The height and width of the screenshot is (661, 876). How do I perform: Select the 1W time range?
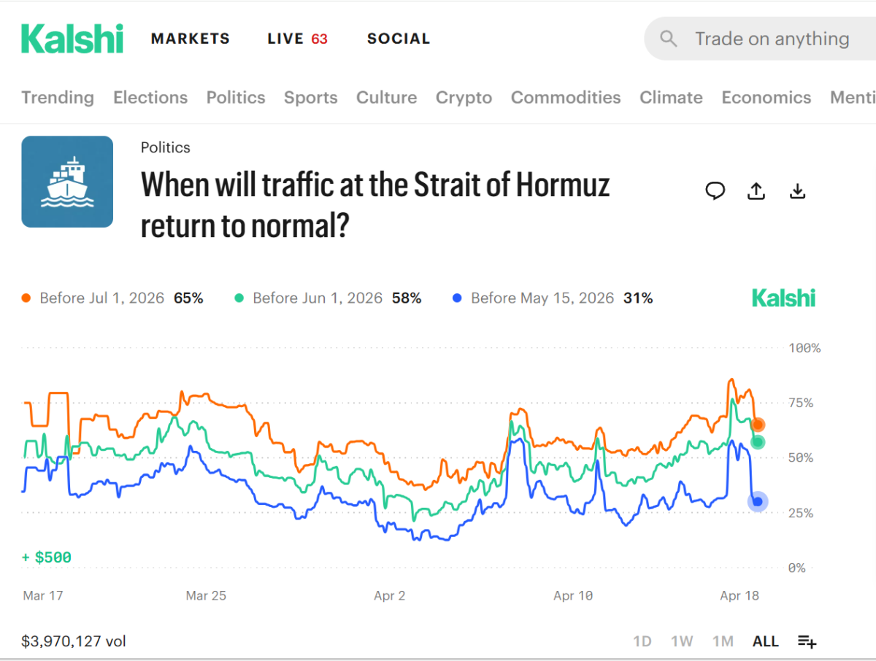click(682, 641)
